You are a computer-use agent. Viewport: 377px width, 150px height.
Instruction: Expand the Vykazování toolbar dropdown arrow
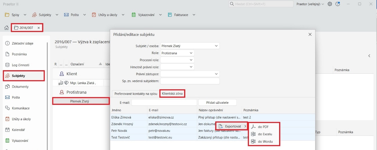click(160, 15)
